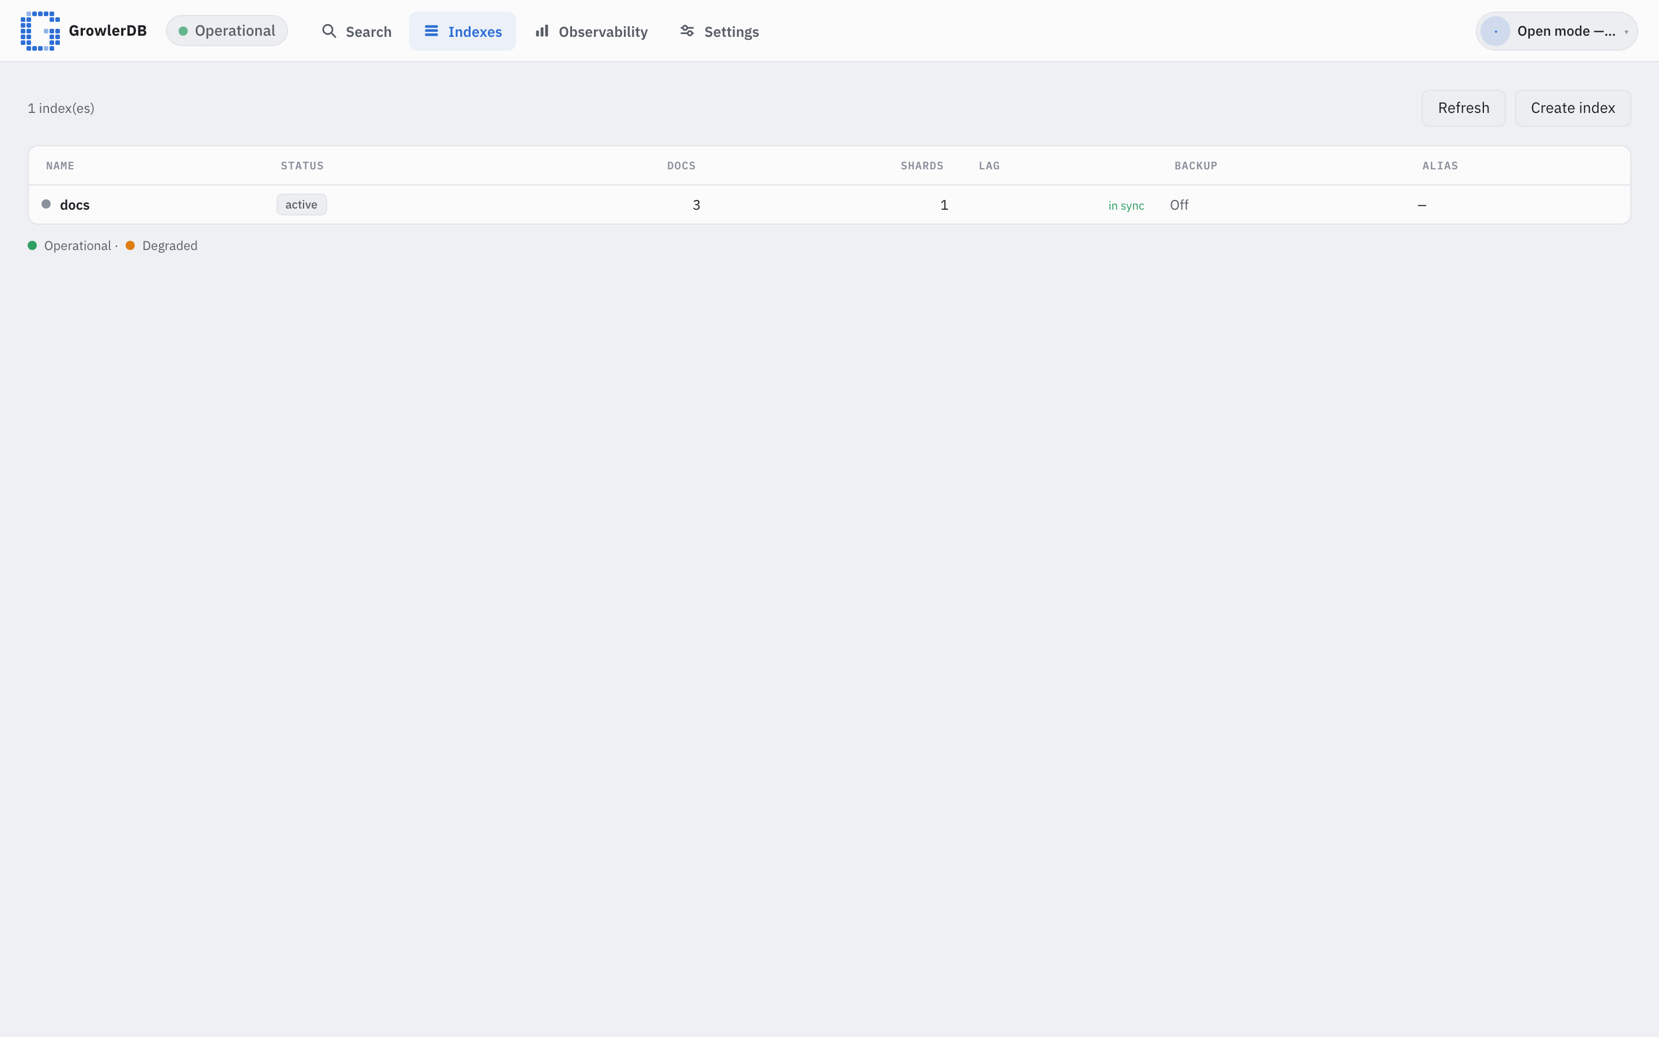Open the docs index row
The height and width of the screenshot is (1037, 1659).
[x=829, y=205]
